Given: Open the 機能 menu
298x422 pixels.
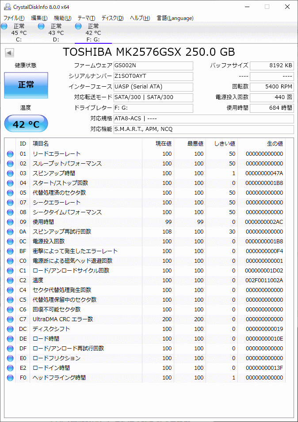Looking at the screenshot, I should (x=62, y=18).
